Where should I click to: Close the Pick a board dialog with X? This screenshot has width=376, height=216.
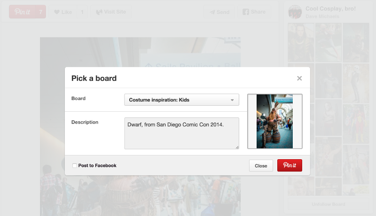[299, 78]
